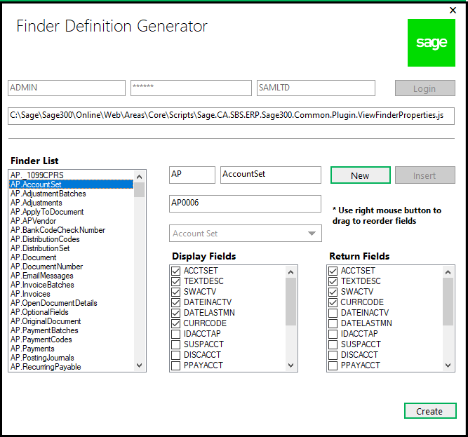Click the Login button

[425, 88]
